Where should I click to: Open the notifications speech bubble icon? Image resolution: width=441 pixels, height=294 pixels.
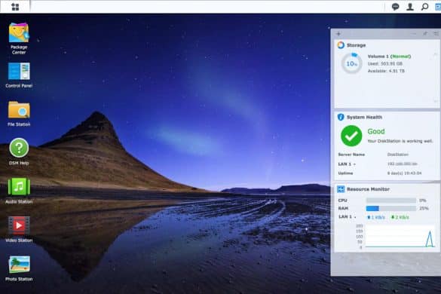395,7
